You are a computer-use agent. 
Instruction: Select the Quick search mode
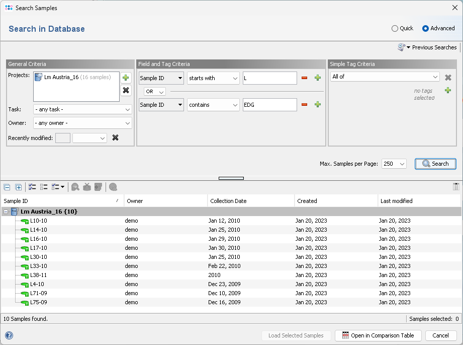tap(395, 29)
